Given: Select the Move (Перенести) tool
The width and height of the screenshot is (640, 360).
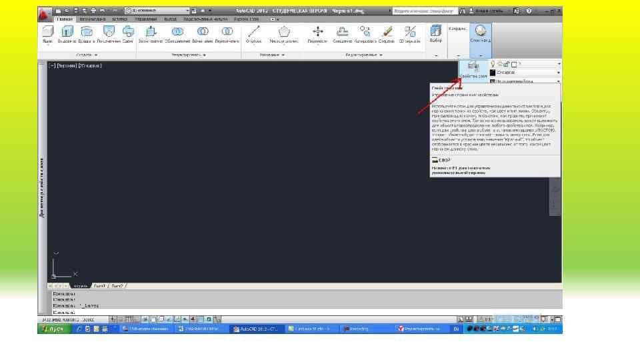Looking at the screenshot, I should pos(317,34).
